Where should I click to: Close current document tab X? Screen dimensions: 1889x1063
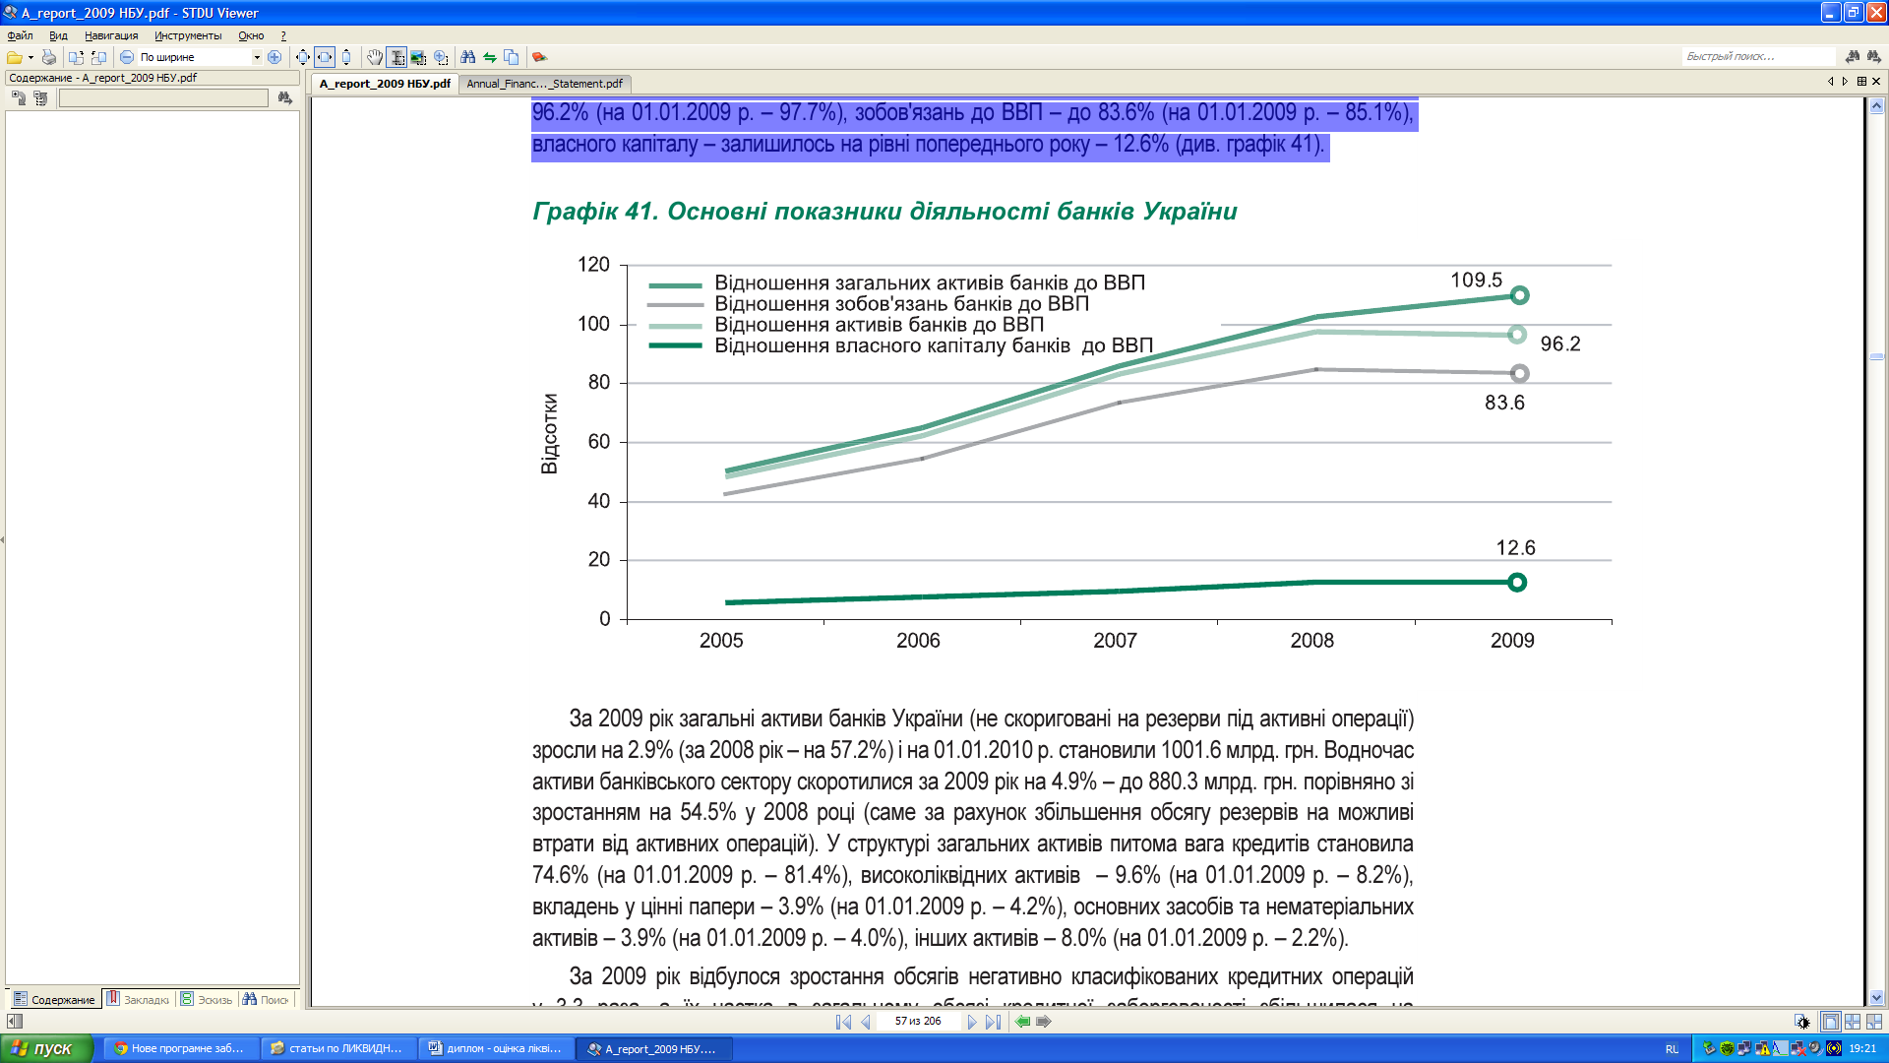click(1876, 82)
